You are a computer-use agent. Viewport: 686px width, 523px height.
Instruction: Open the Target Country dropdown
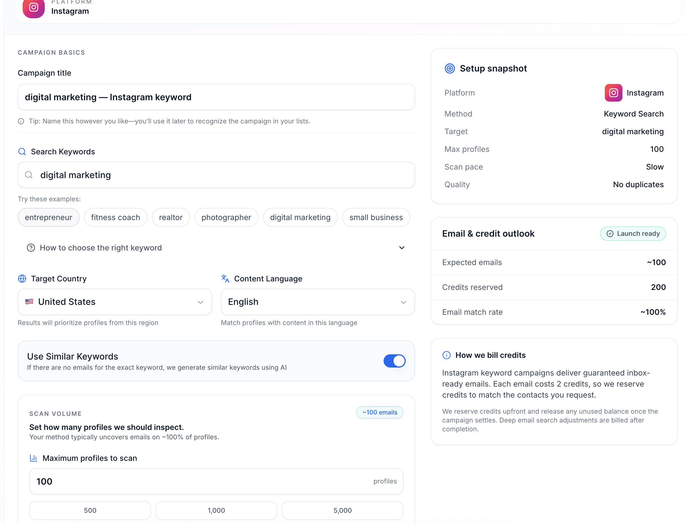point(114,302)
